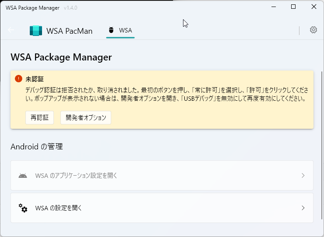This screenshot has height=237, width=324.
Task: Click the v1.4.0 version label
Action: click(70, 8)
